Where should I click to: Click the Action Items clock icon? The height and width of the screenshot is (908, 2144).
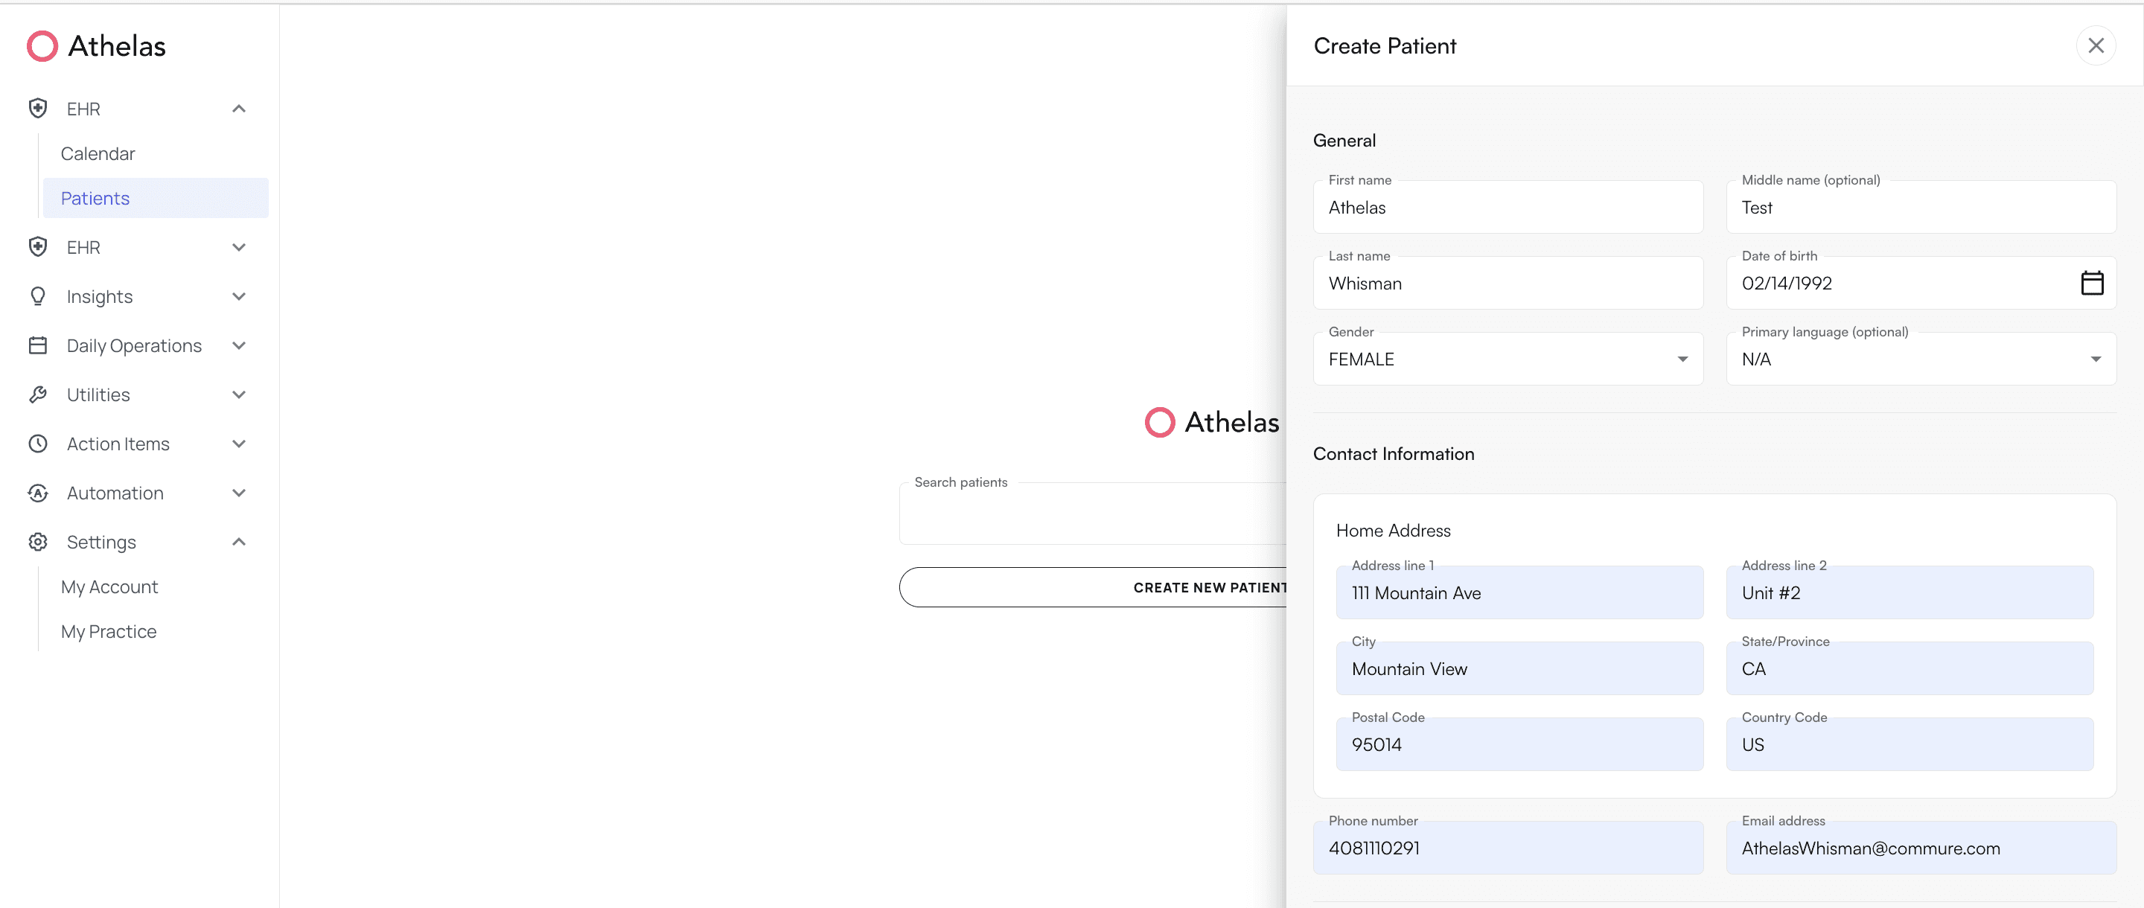pos(38,444)
